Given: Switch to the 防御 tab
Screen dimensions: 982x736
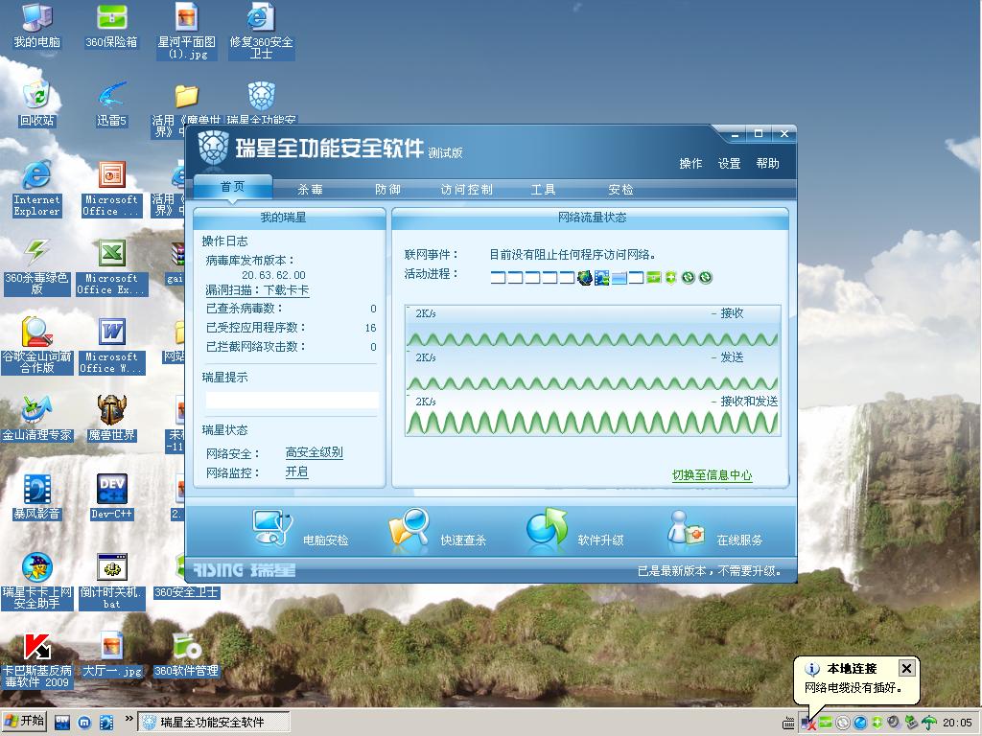Looking at the screenshot, I should [x=387, y=189].
